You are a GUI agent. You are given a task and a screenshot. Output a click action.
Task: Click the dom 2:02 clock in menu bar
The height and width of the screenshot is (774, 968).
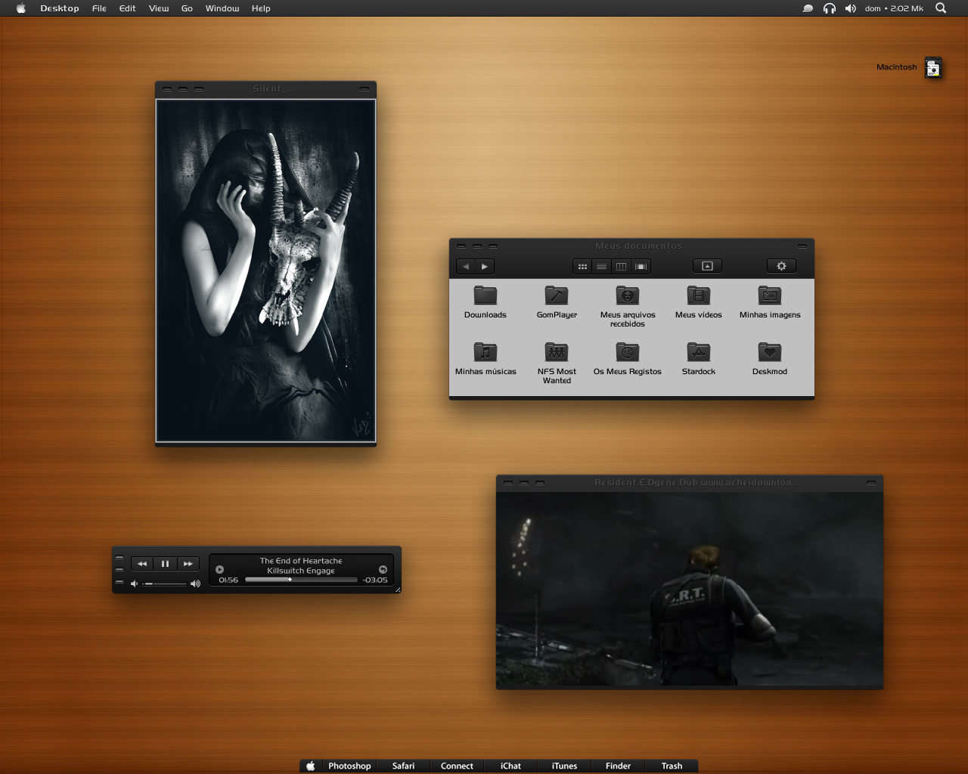894,8
